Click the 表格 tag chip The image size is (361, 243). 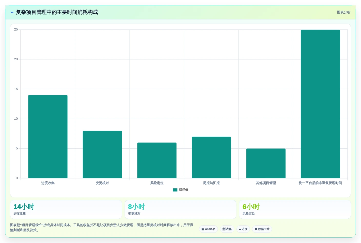pyautogui.click(x=227, y=229)
